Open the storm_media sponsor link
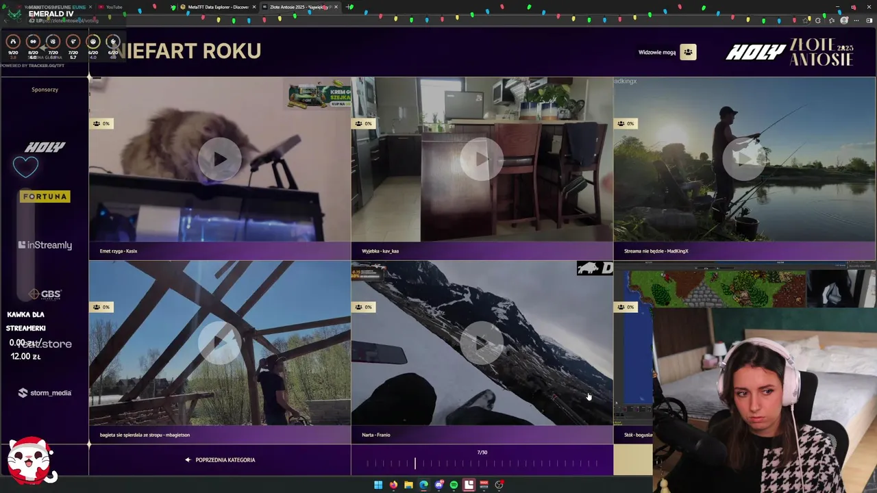The width and height of the screenshot is (877, 493). pyautogui.click(x=45, y=393)
